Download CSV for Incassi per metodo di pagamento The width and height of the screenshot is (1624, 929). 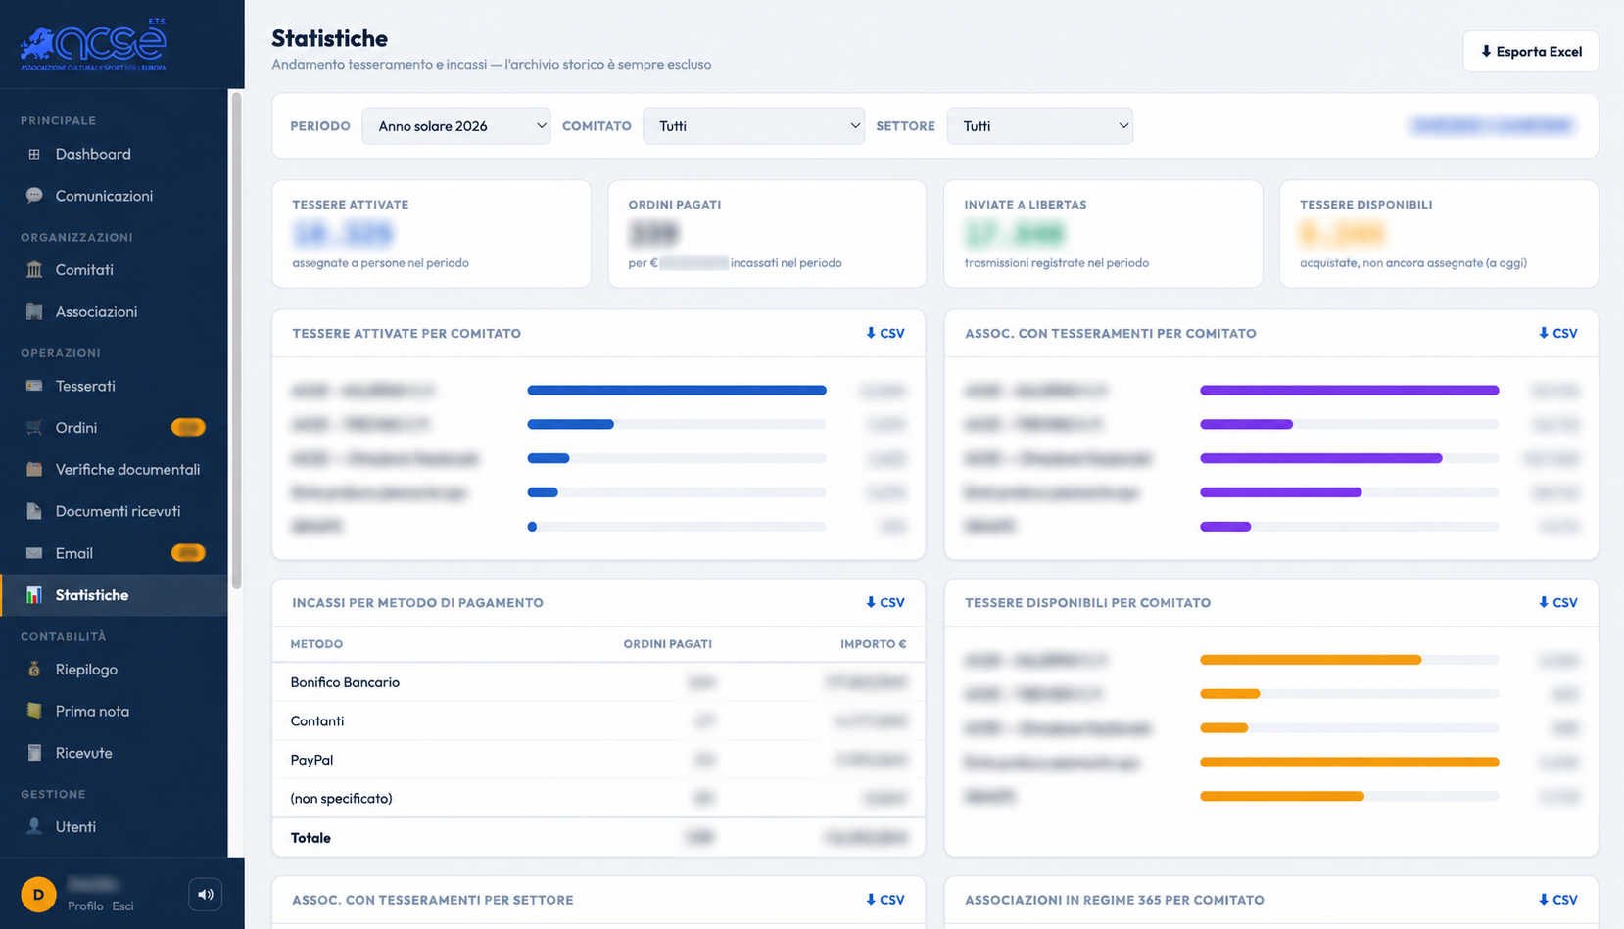[x=885, y=603]
